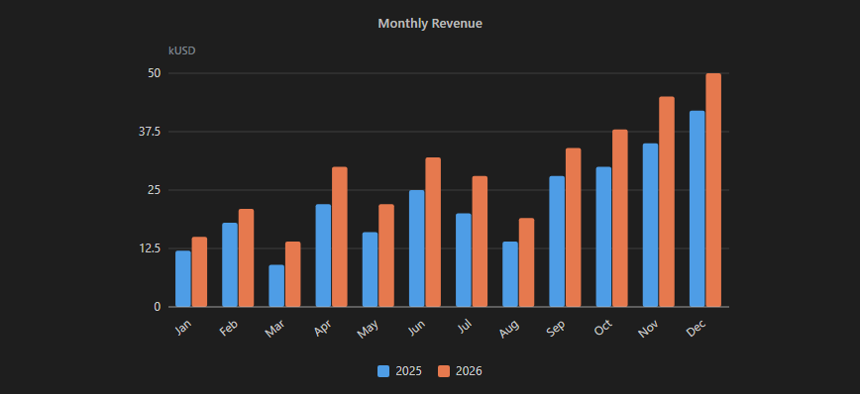860x394 pixels.
Task: Click the 50 y-axis tick label
Action: pos(155,73)
